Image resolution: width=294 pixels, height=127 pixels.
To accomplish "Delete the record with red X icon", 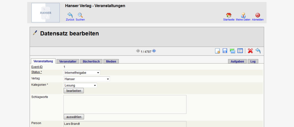I will (250, 51).
